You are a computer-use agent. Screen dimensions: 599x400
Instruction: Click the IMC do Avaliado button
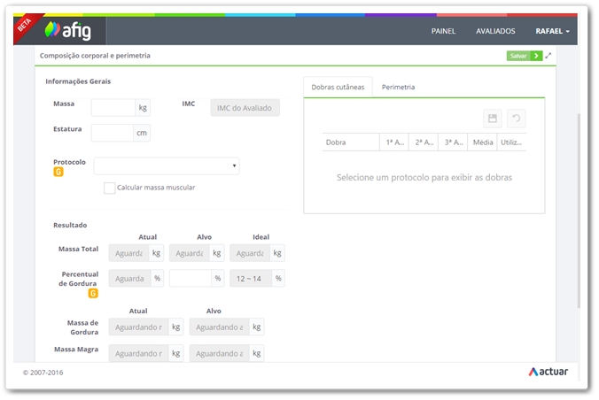(x=245, y=108)
